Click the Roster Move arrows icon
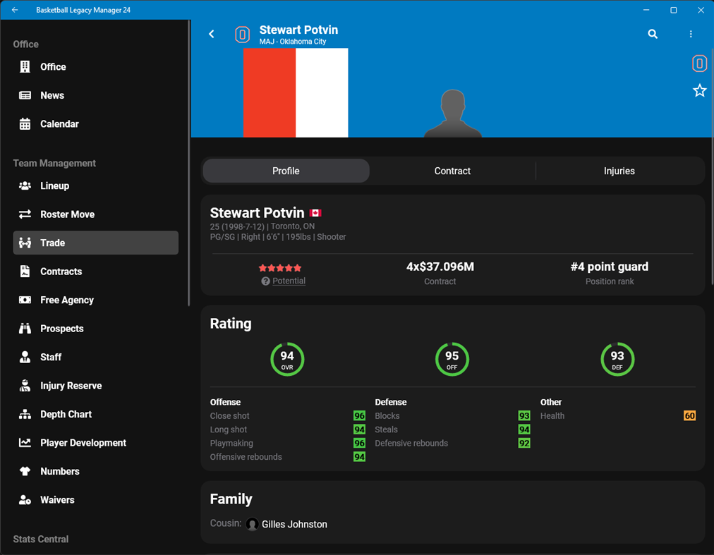 click(25, 214)
